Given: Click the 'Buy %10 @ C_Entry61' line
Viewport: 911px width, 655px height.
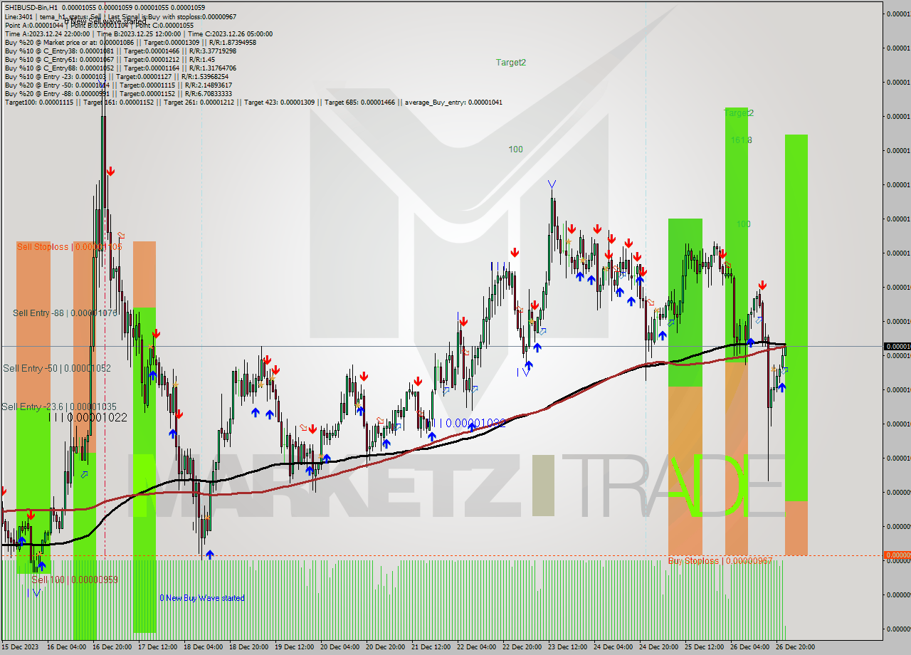Looking at the screenshot, I should click(110, 59).
